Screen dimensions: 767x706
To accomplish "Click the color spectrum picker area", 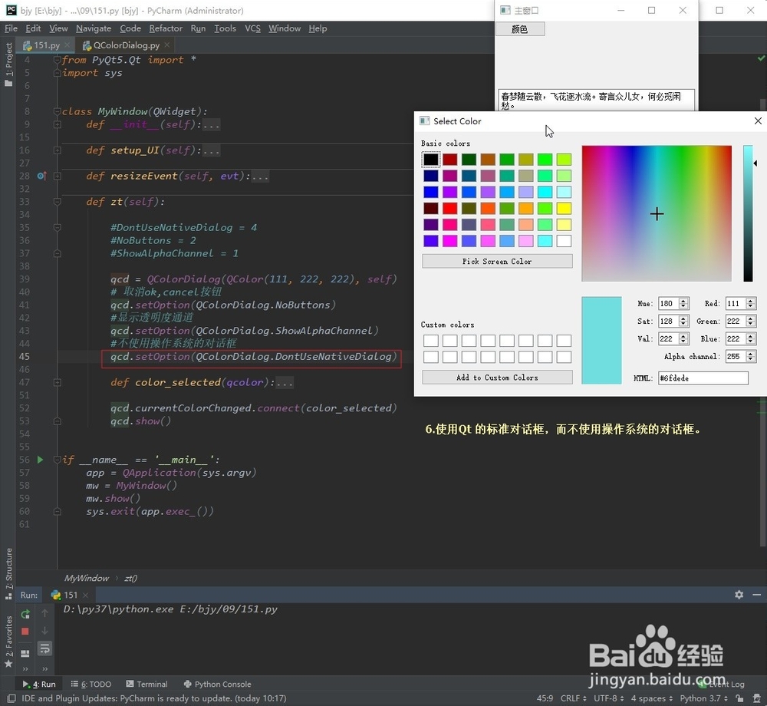I will click(x=657, y=213).
